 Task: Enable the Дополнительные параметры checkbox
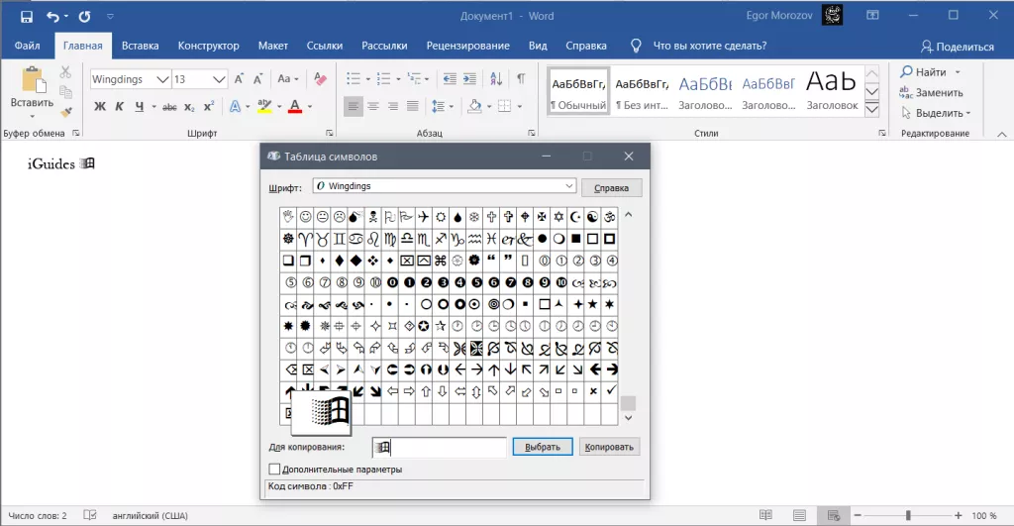pyautogui.click(x=275, y=469)
